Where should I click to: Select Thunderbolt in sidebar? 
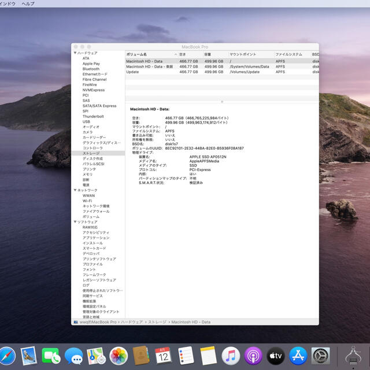[x=93, y=116]
